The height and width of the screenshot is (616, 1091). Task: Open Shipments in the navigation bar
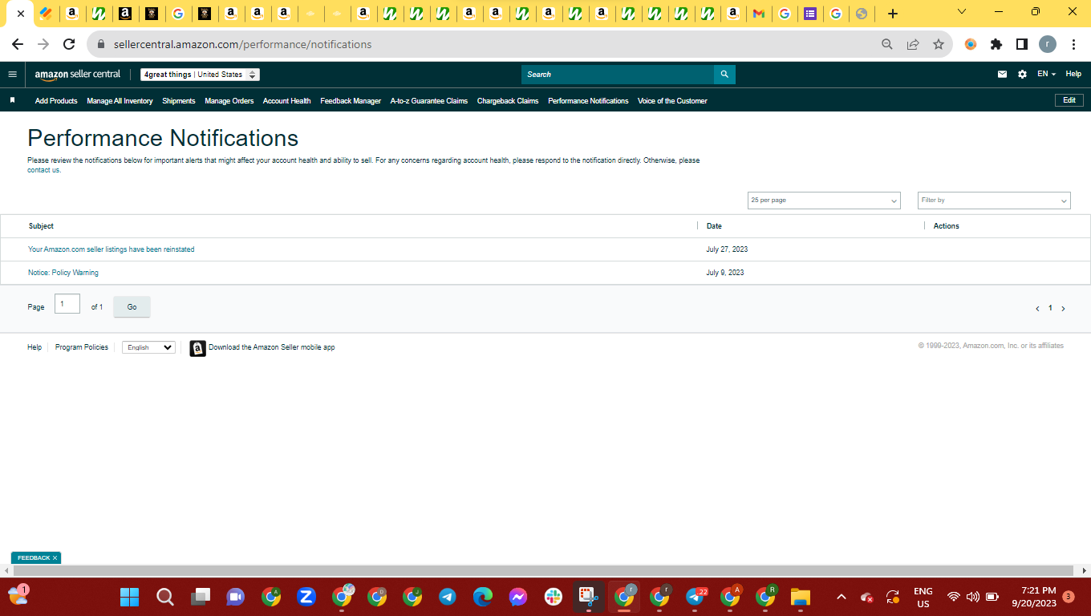pyautogui.click(x=179, y=101)
